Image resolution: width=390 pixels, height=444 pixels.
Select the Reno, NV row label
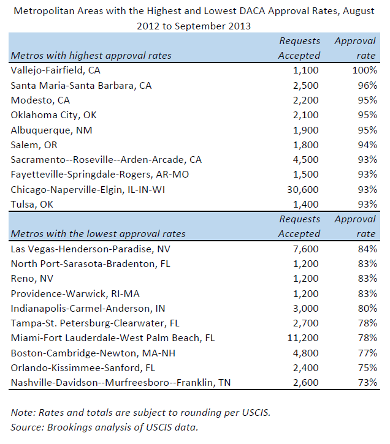33,278
